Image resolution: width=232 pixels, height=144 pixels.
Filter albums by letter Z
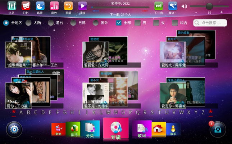tap(203, 112)
